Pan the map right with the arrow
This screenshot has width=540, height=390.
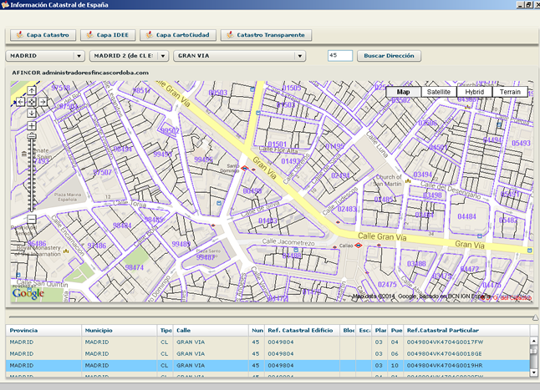(43, 102)
